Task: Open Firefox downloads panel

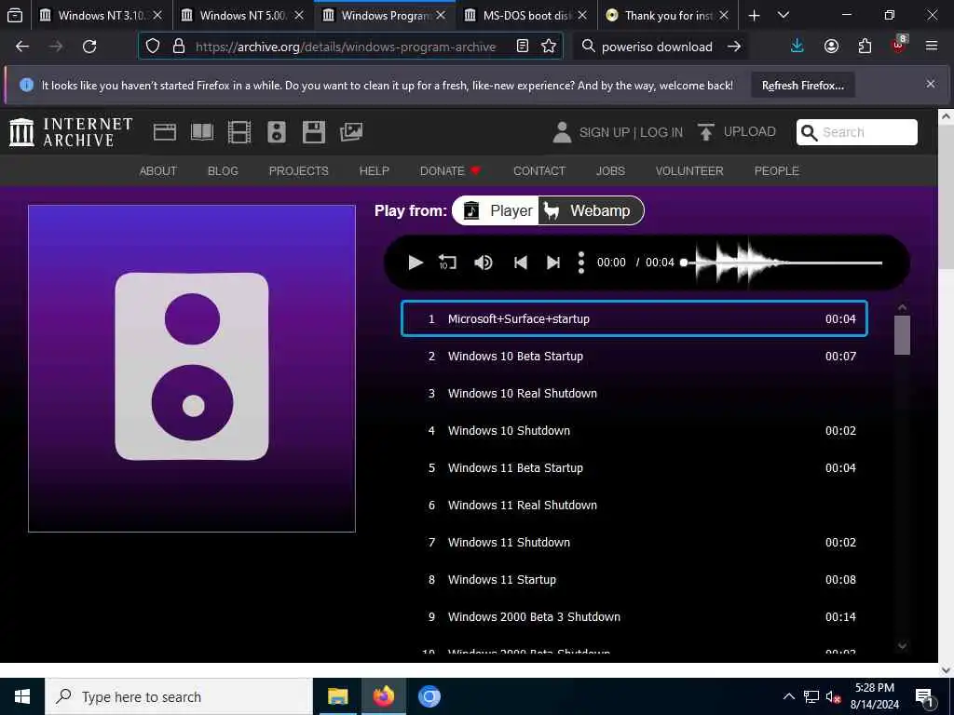Action: coord(797,47)
